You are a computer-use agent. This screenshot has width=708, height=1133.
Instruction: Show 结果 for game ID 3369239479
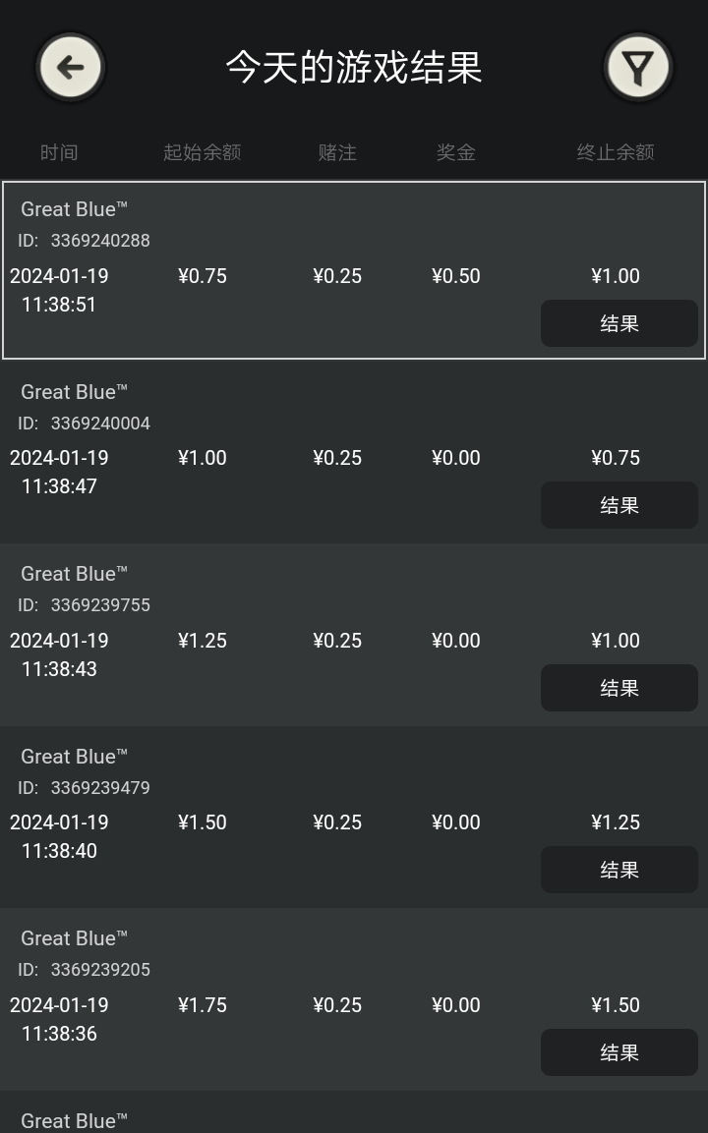tap(619, 870)
